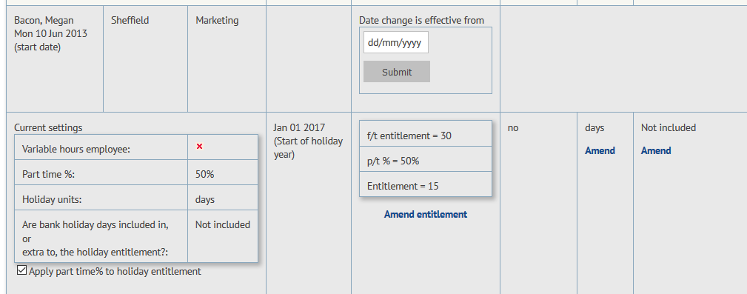This screenshot has height=294, width=747.
Task: Select the Entitlement = 15 row
Action: tap(426, 184)
